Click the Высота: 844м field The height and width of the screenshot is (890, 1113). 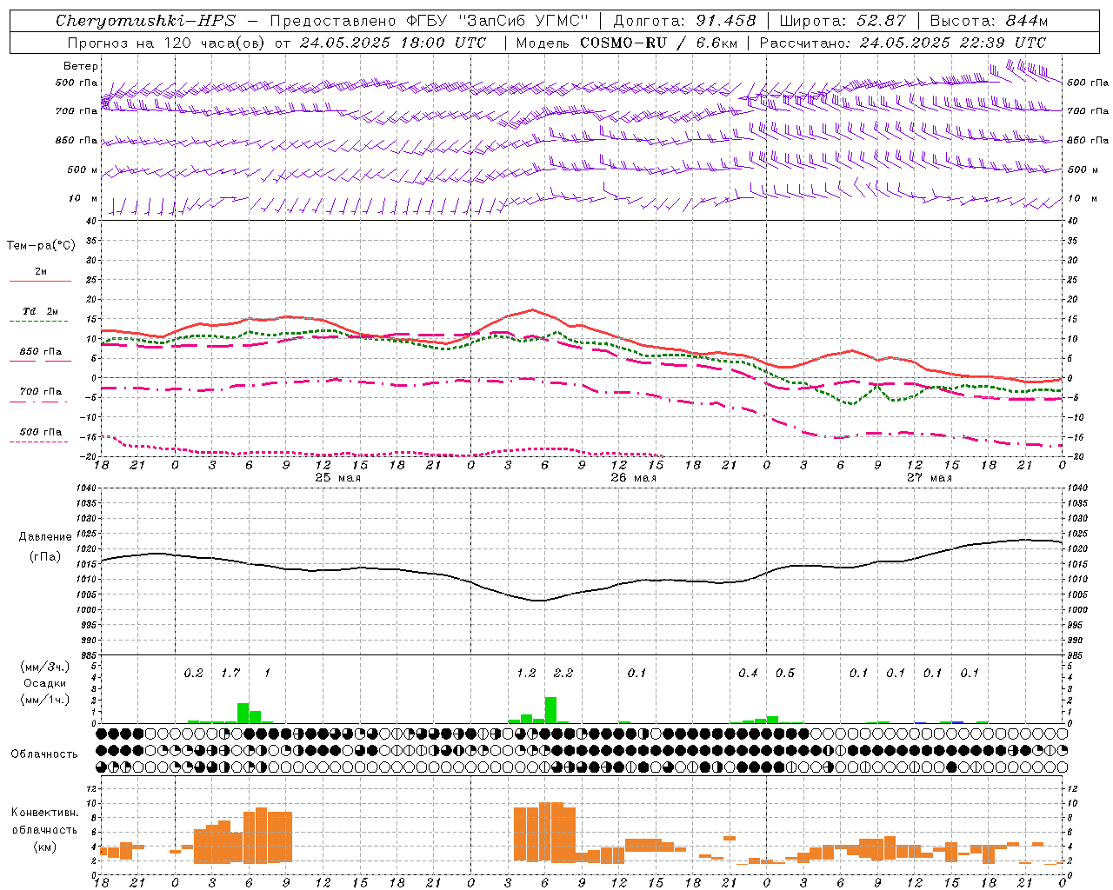(x=989, y=21)
